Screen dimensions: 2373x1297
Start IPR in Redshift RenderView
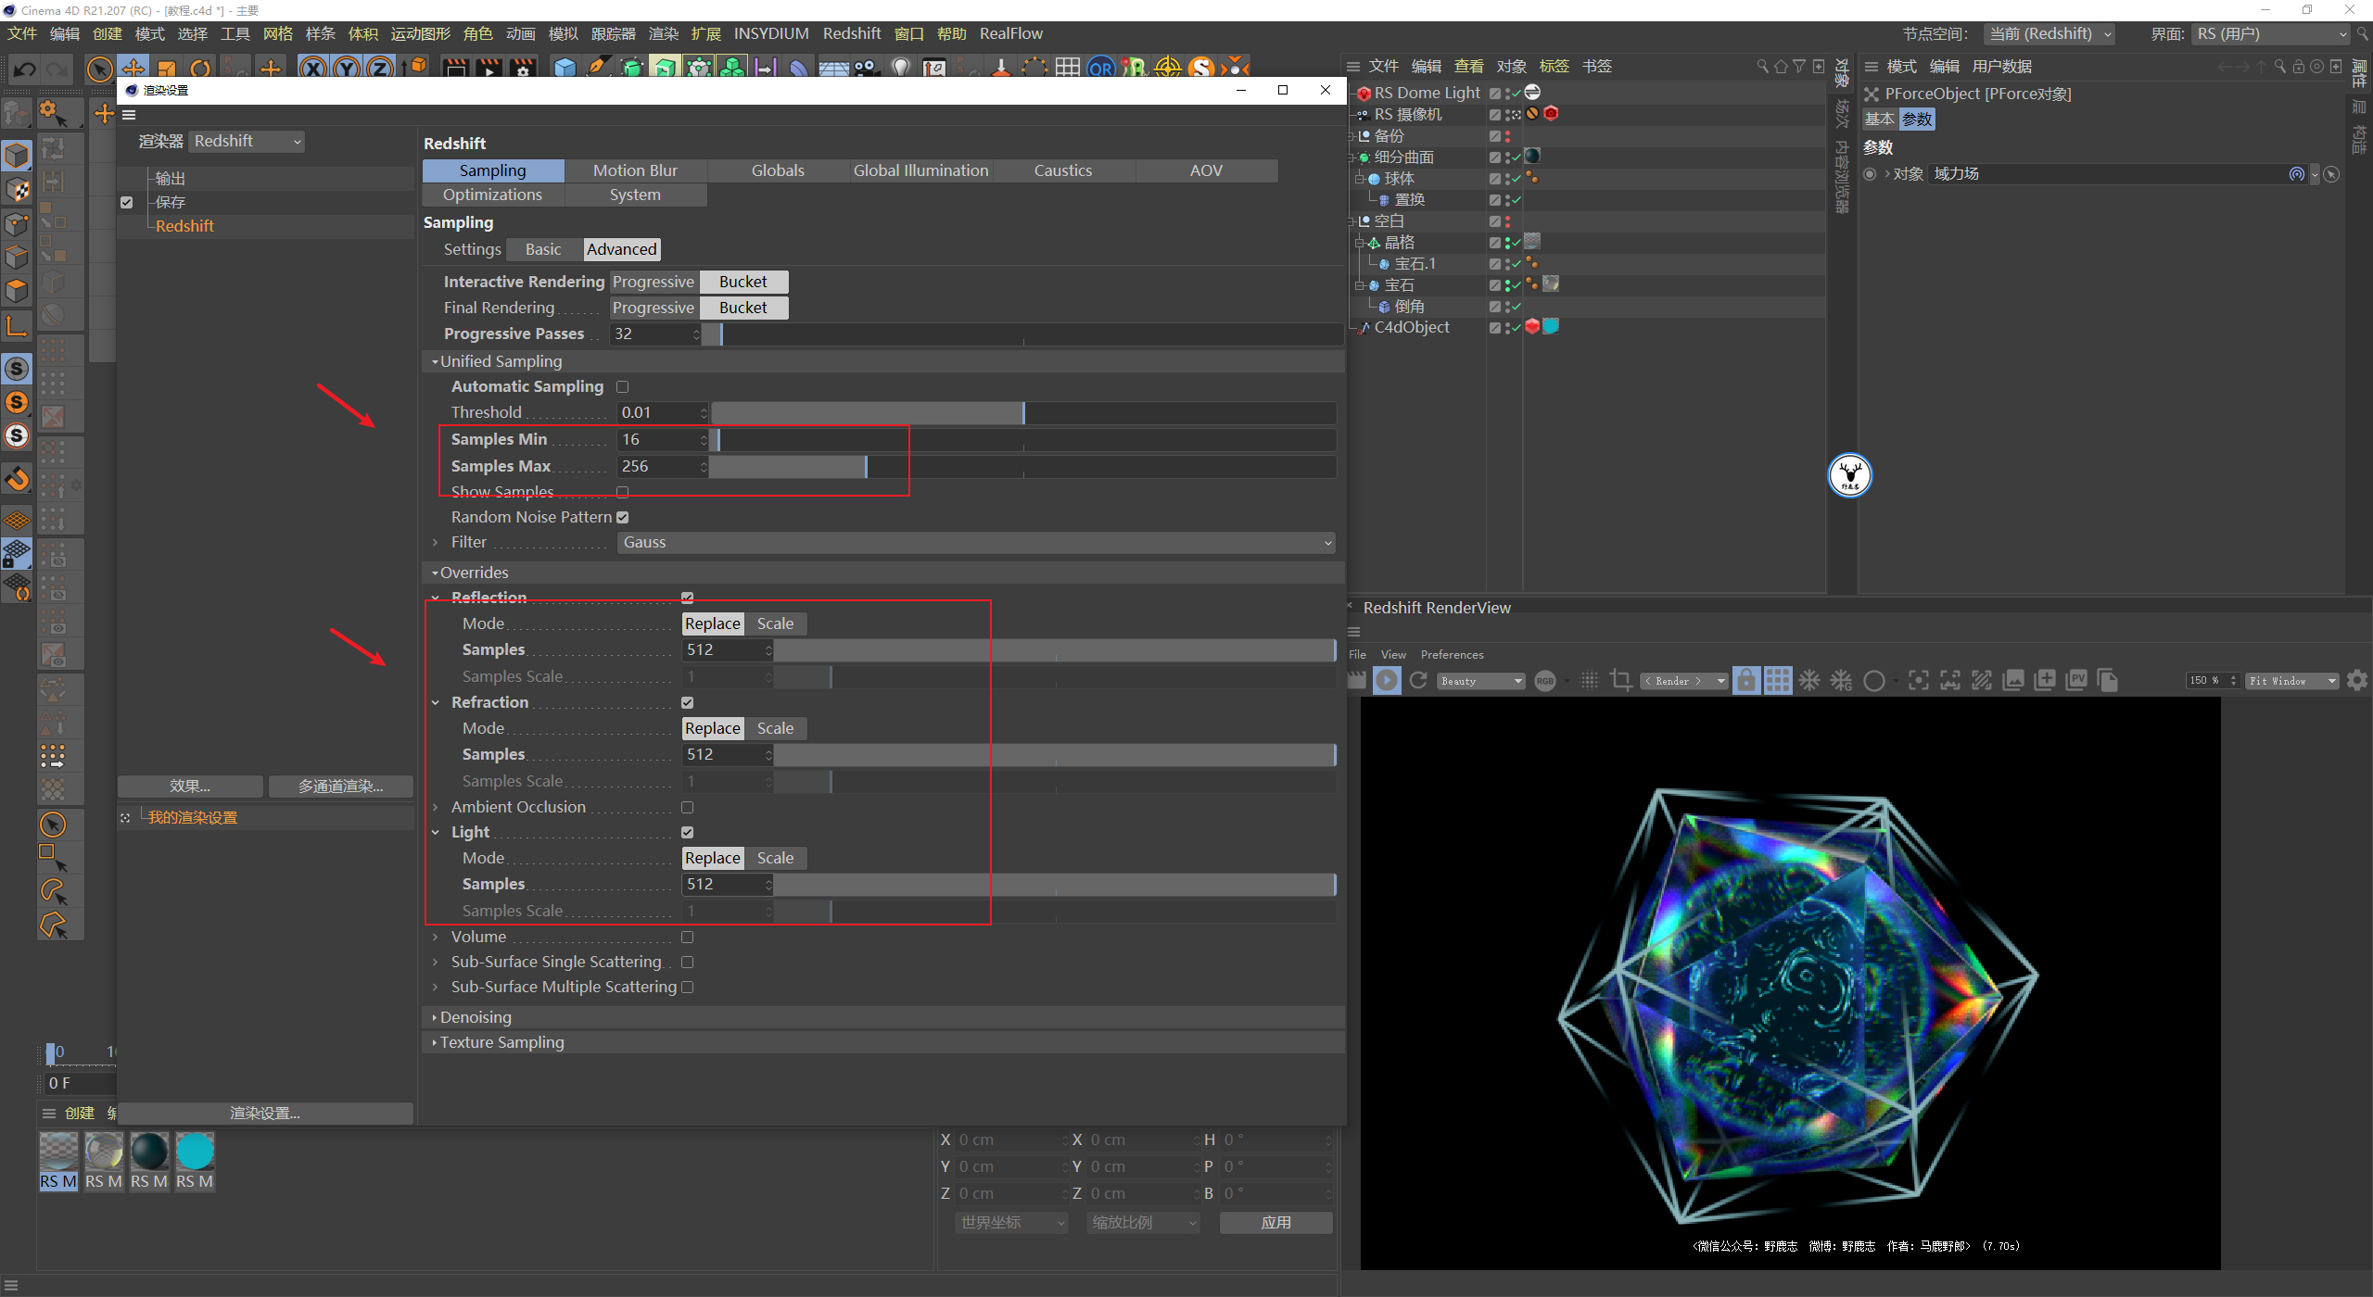(1387, 681)
